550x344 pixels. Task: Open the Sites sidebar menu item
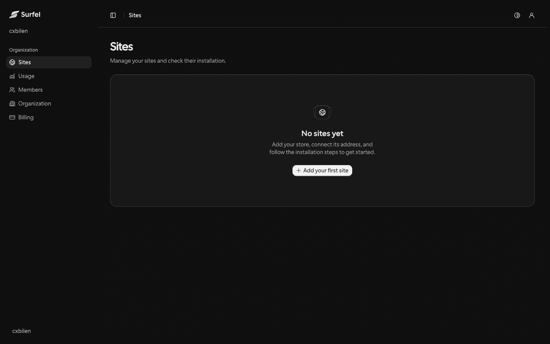(x=49, y=62)
